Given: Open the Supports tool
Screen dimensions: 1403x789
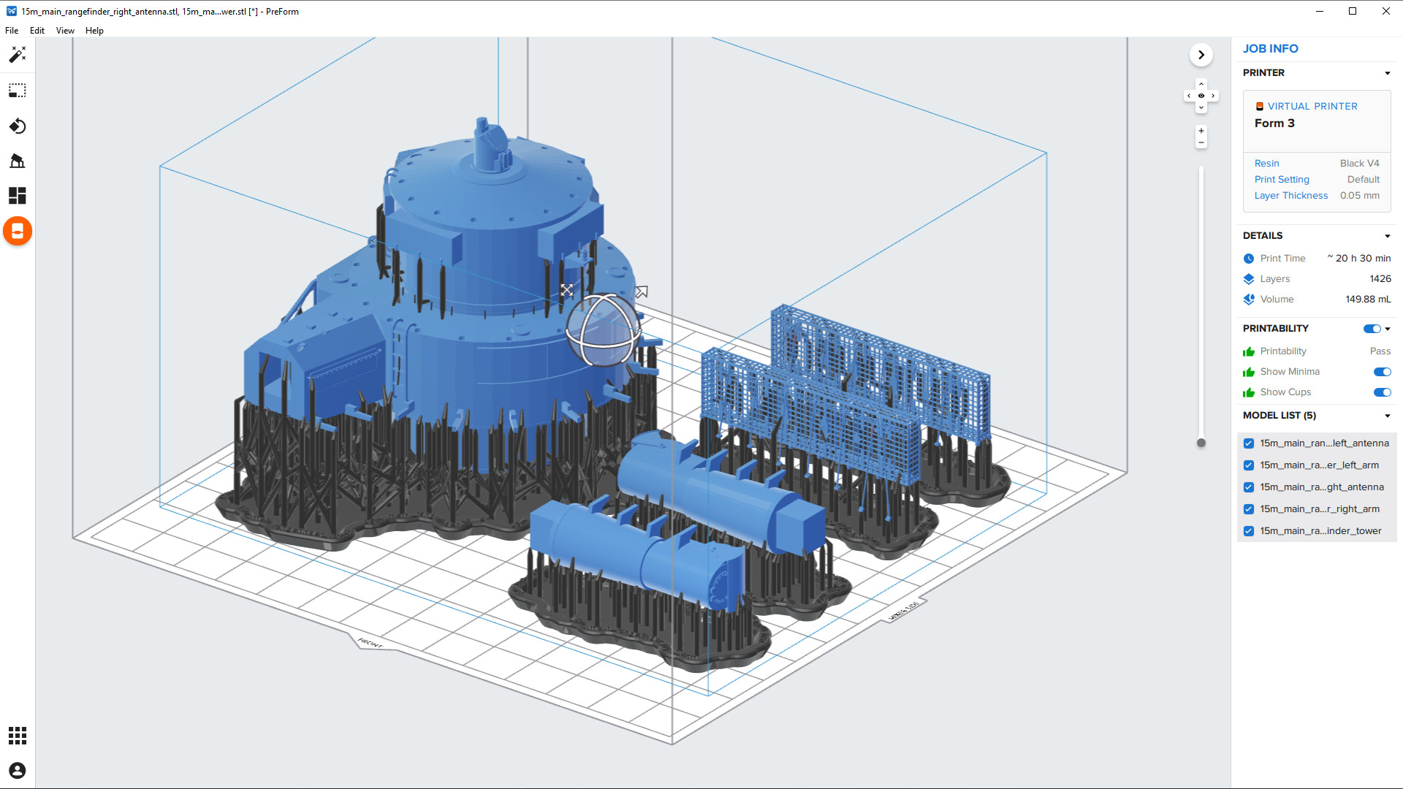Looking at the screenshot, I should (x=18, y=161).
